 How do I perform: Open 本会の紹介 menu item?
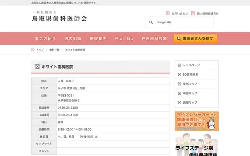pyautogui.click(x=45, y=39)
